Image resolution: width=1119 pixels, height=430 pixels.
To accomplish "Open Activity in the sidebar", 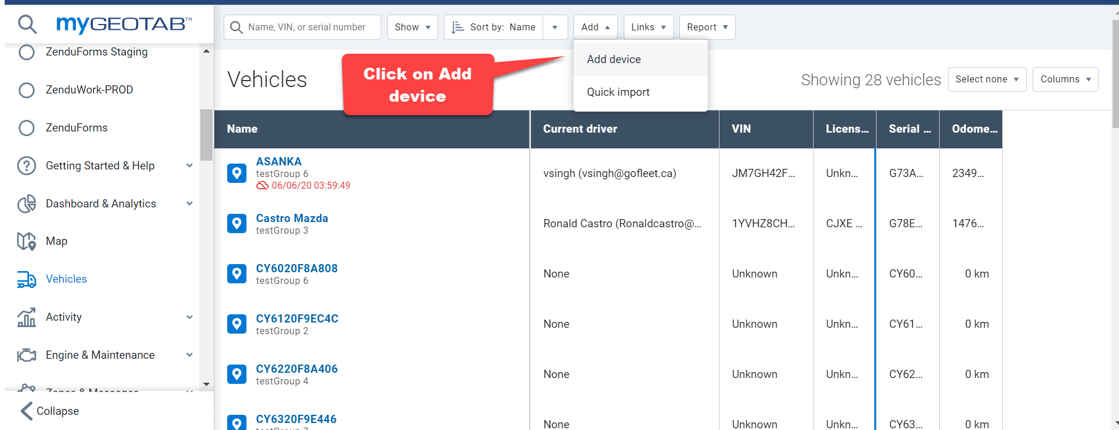I will (64, 317).
